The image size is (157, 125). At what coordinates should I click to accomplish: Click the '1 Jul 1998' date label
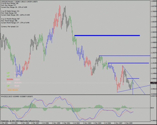pos(45,123)
